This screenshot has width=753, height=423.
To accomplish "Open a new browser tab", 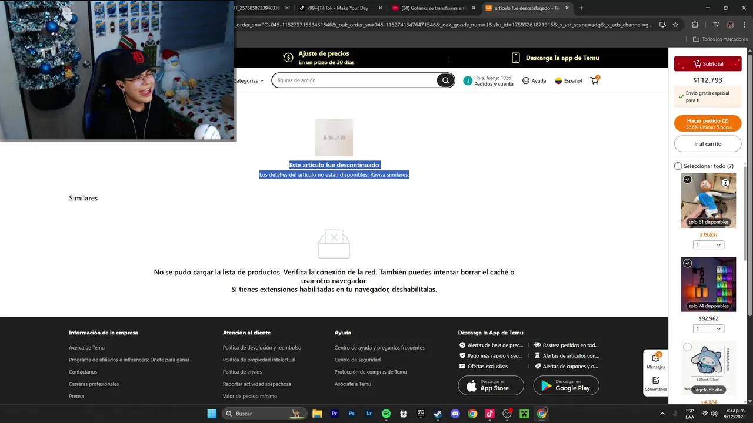I will point(581,8).
